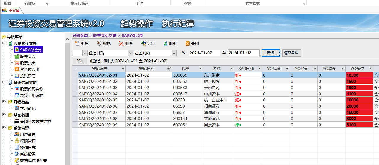The height and width of the screenshot is (165, 379).
Task: Open the 文本格式 group dialog launcher
Action: tap(304, 4)
